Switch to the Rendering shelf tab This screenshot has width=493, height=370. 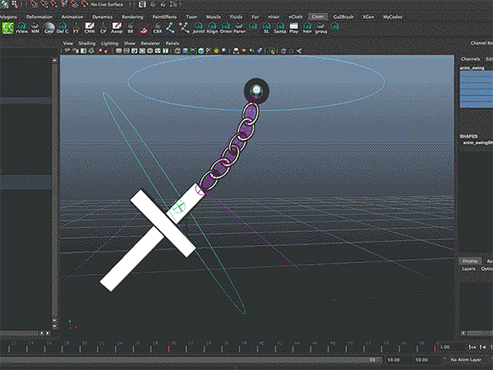tap(132, 16)
